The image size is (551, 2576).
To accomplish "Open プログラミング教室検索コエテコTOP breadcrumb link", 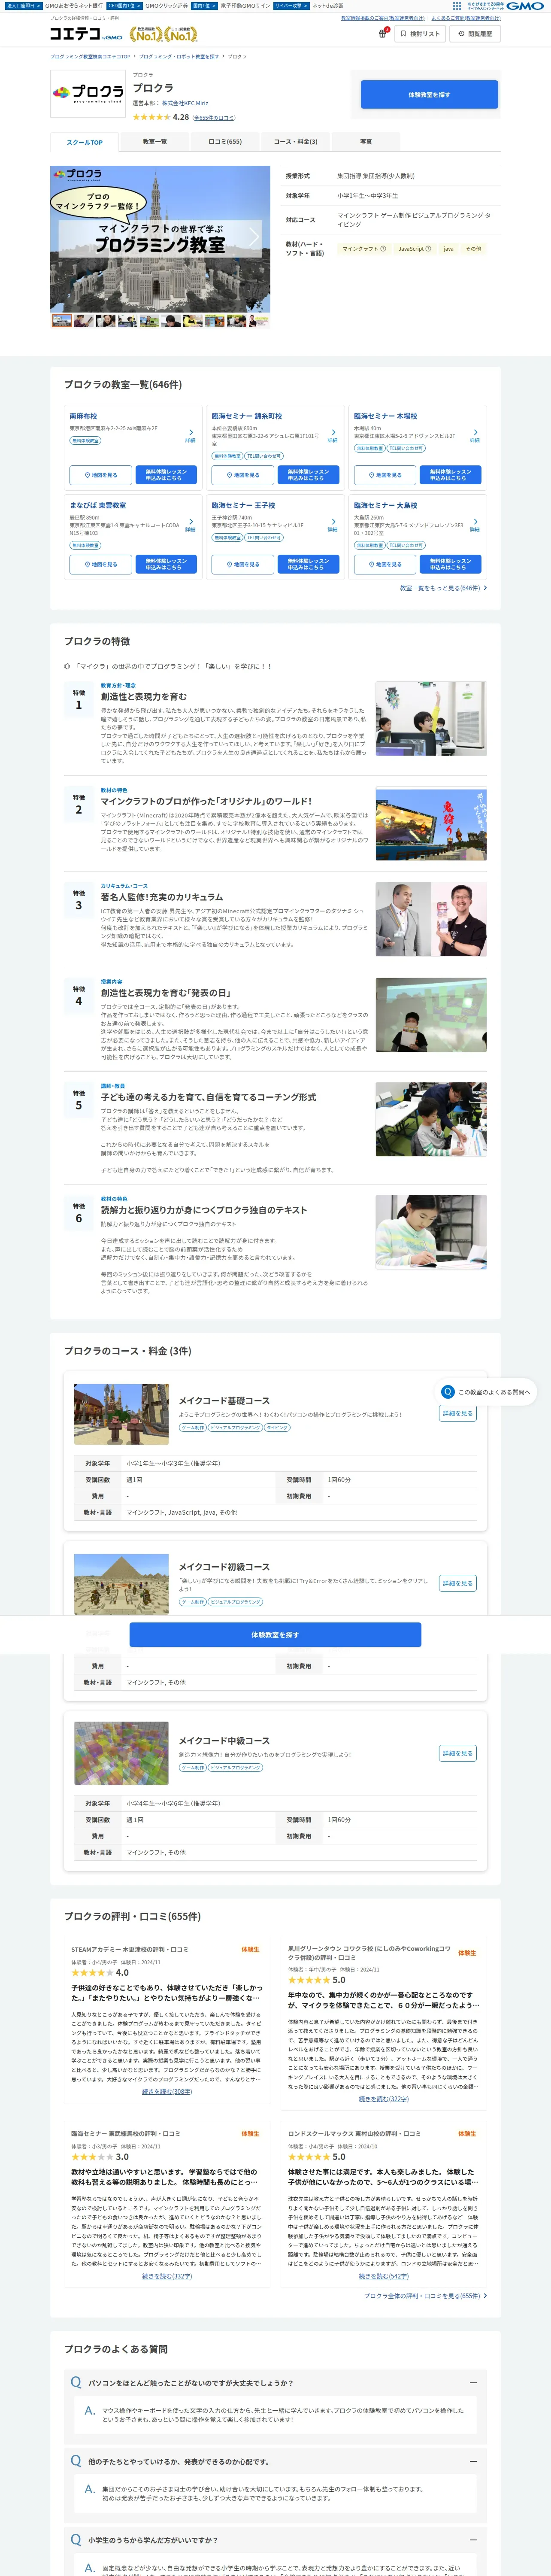I will [90, 57].
